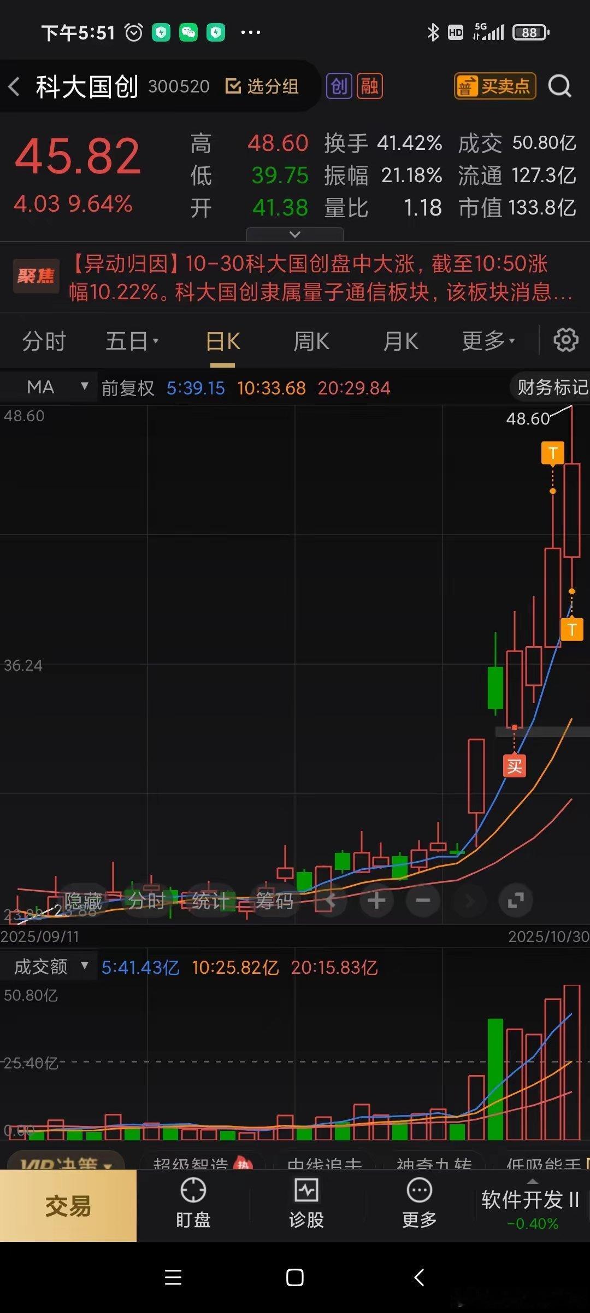Tap MA5 value 5:39.15
Image resolution: width=590 pixels, height=1313 pixels.
[x=196, y=388]
